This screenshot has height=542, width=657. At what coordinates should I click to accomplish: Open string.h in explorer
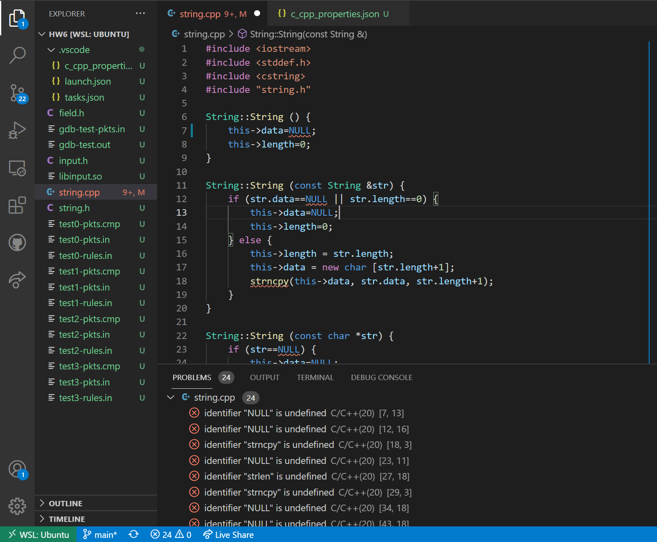point(96,208)
